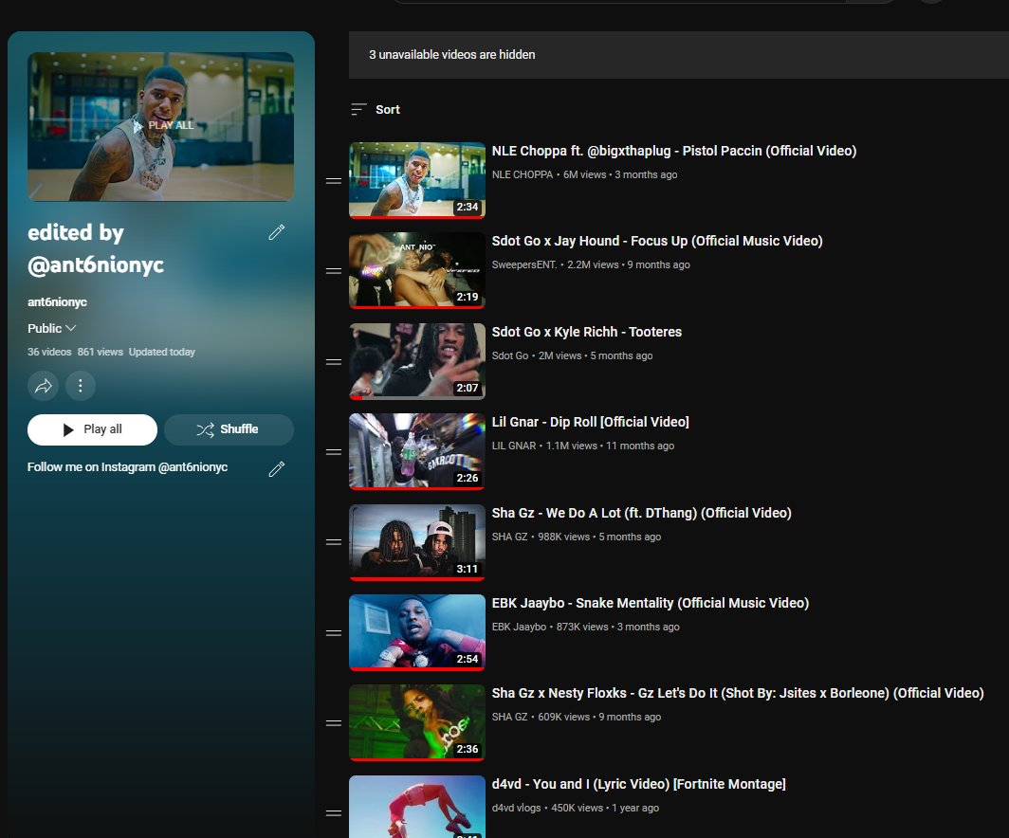The width and height of the screenshot is (1009, 838).
Task: Open the Public privacy dropdown
Action: click(x=51, y=328)
